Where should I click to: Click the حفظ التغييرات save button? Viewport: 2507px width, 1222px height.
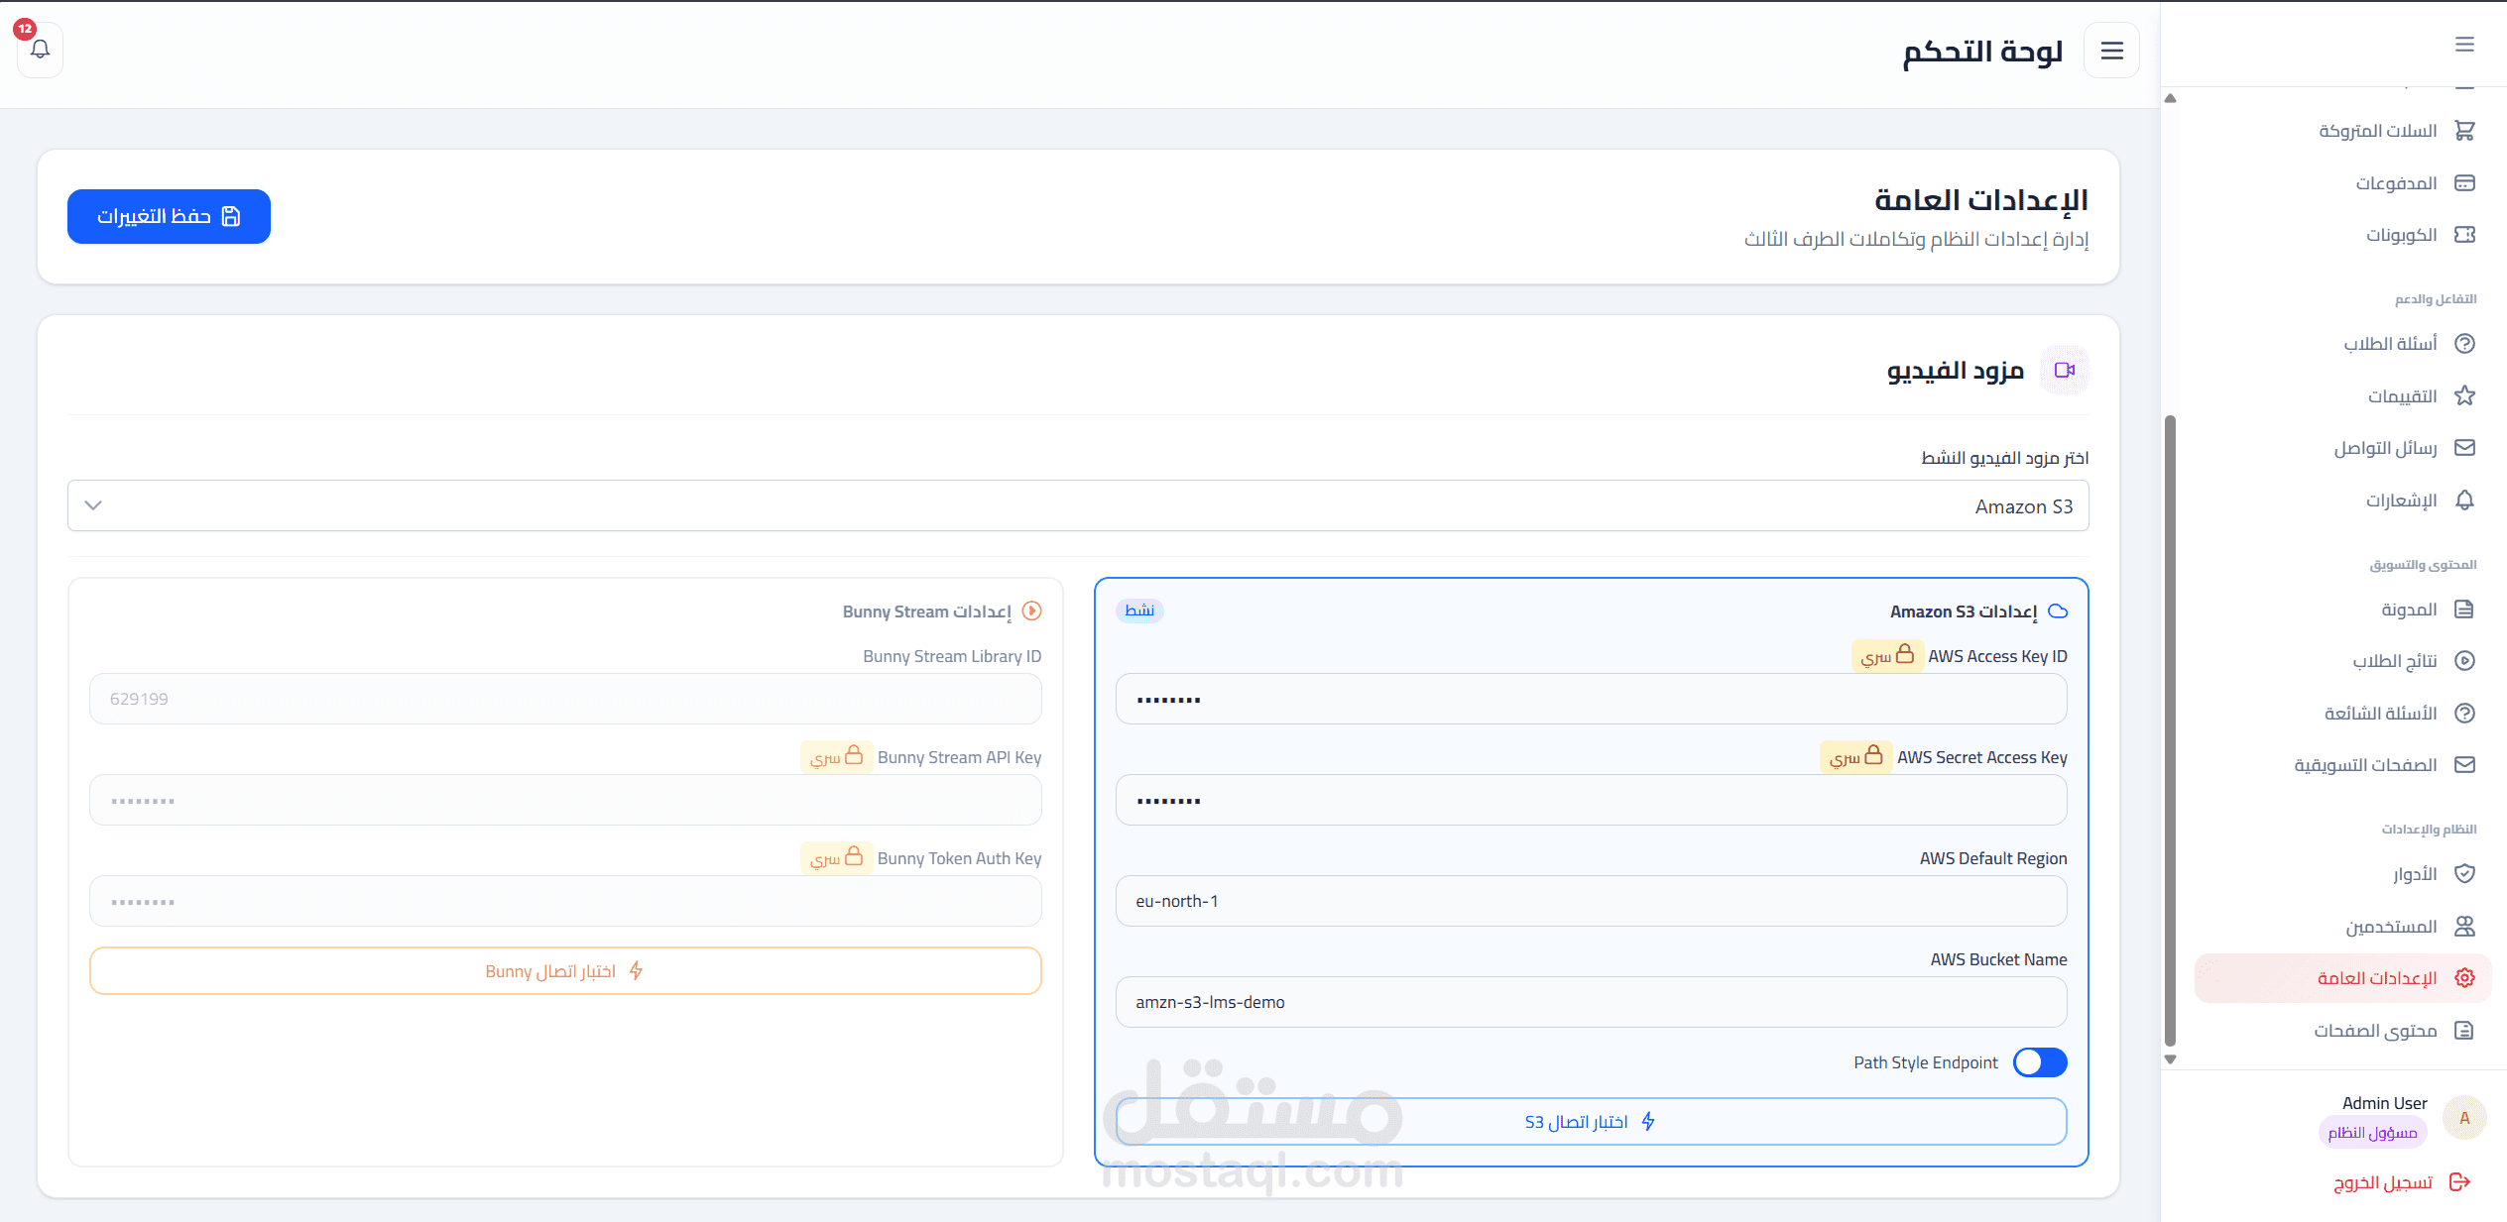tap(169, 216)
